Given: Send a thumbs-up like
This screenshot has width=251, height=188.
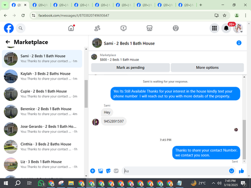Looking at the screenshot, I should click(x=241, y=171).
